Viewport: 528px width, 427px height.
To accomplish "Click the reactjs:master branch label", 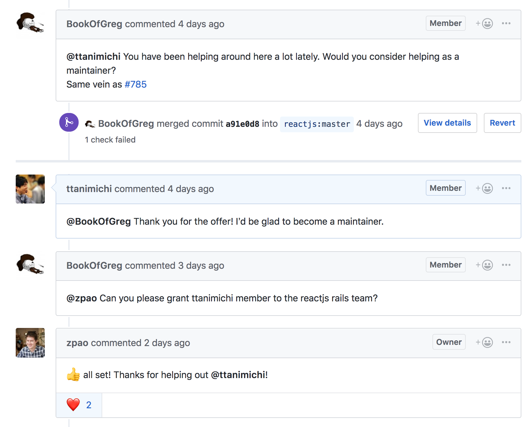I will (317, 124).
